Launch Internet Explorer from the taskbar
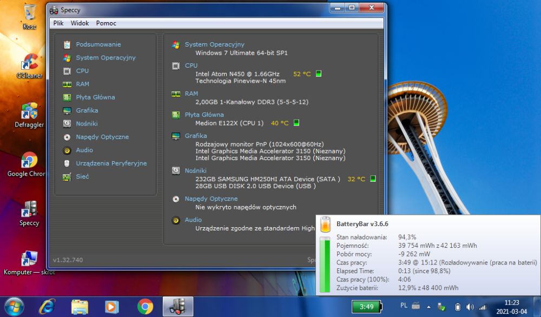 [x=48, y=307]
